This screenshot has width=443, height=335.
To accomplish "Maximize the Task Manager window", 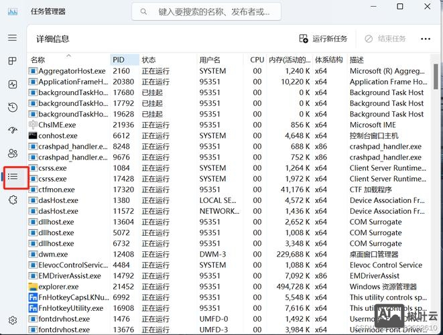I will click(400, 7).
